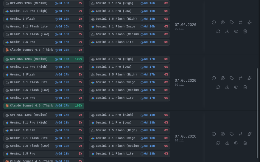260x162 pixels.
Task: Refresh the account row with 100% quotas
Action: point(218,87)
